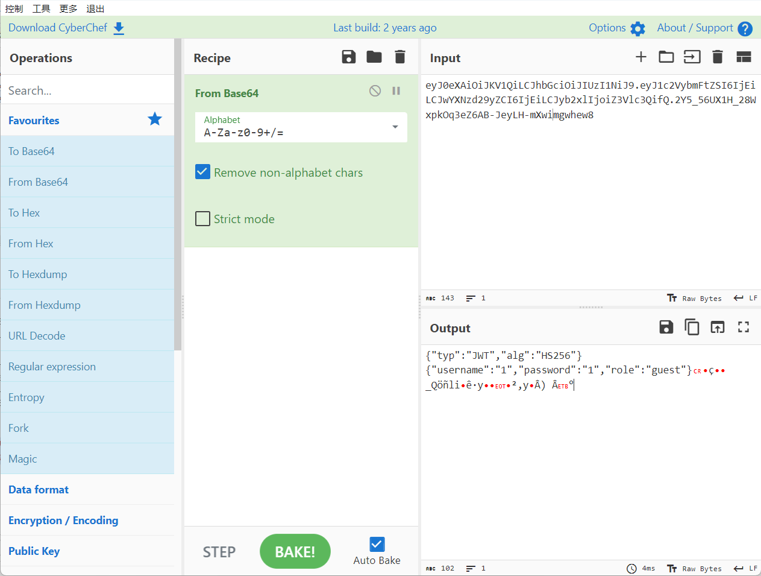
Task: Set breakpoint on From Base64 operation
Action: (x=396, y=91)
